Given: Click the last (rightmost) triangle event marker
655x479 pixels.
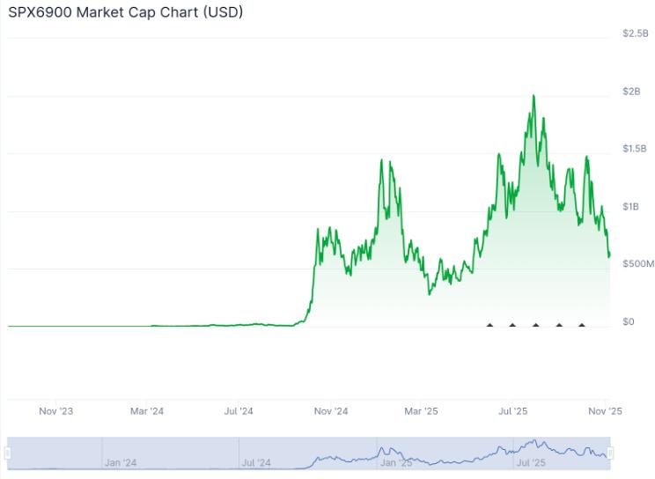Looking at the screenshot, I should [x=581, y=325].
